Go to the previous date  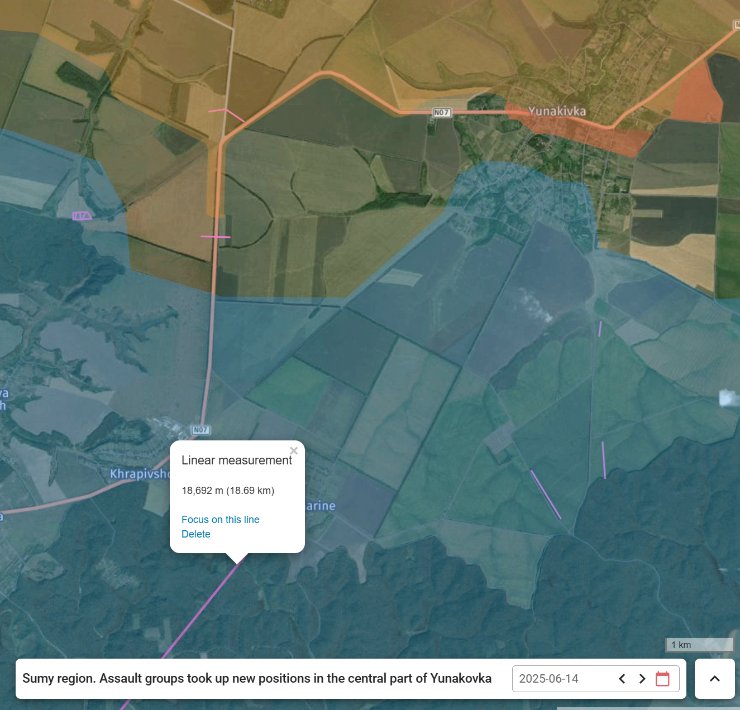point(622,679)
